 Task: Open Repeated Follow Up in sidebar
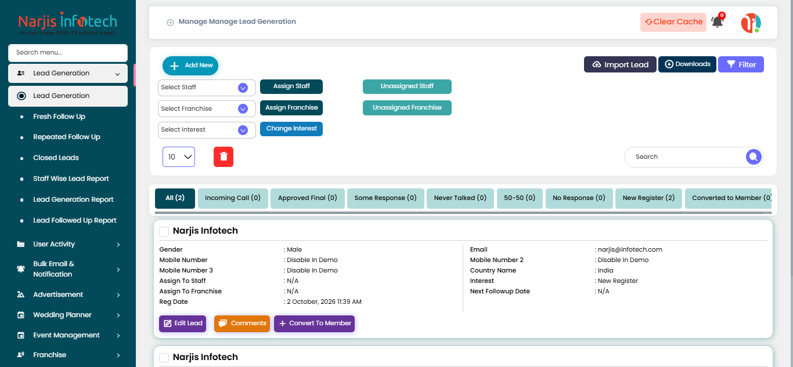[x=67, y=137]
